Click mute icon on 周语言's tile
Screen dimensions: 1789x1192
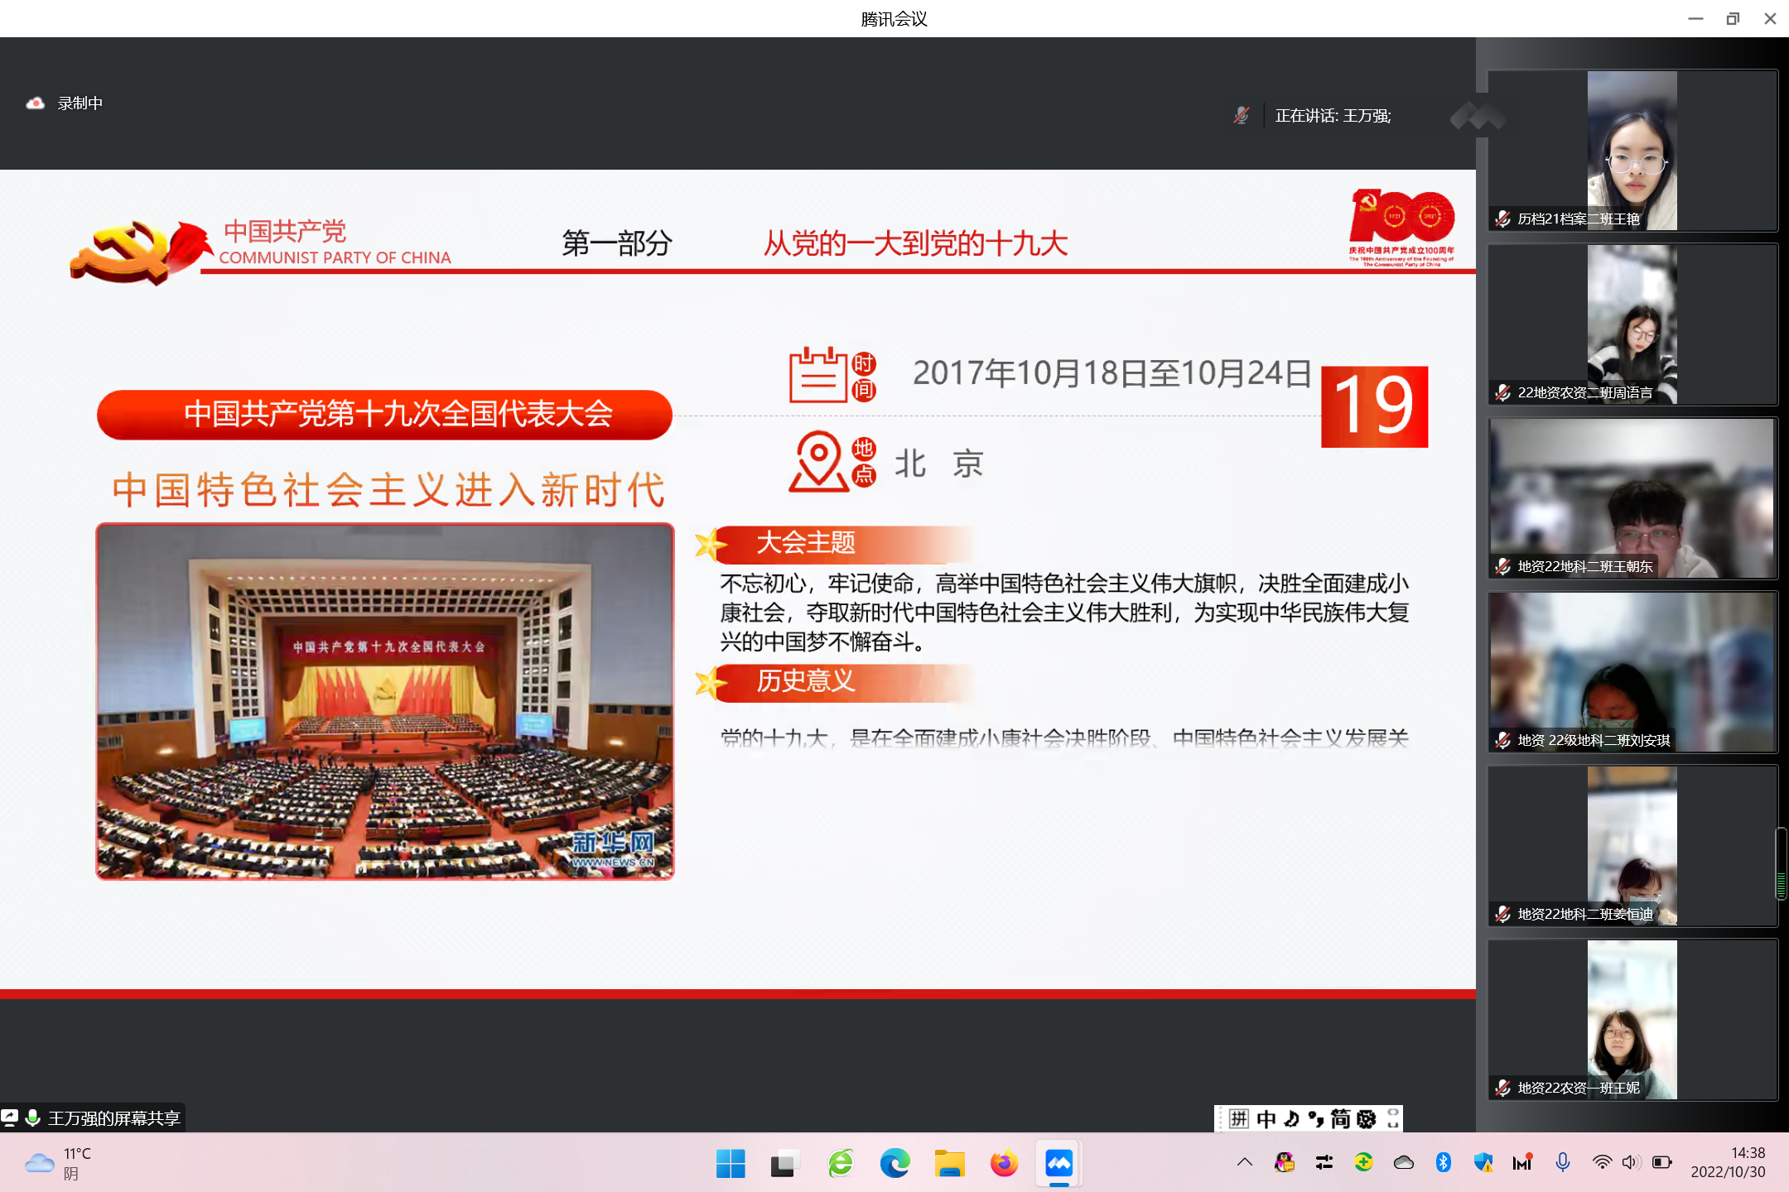[1502, 393]
